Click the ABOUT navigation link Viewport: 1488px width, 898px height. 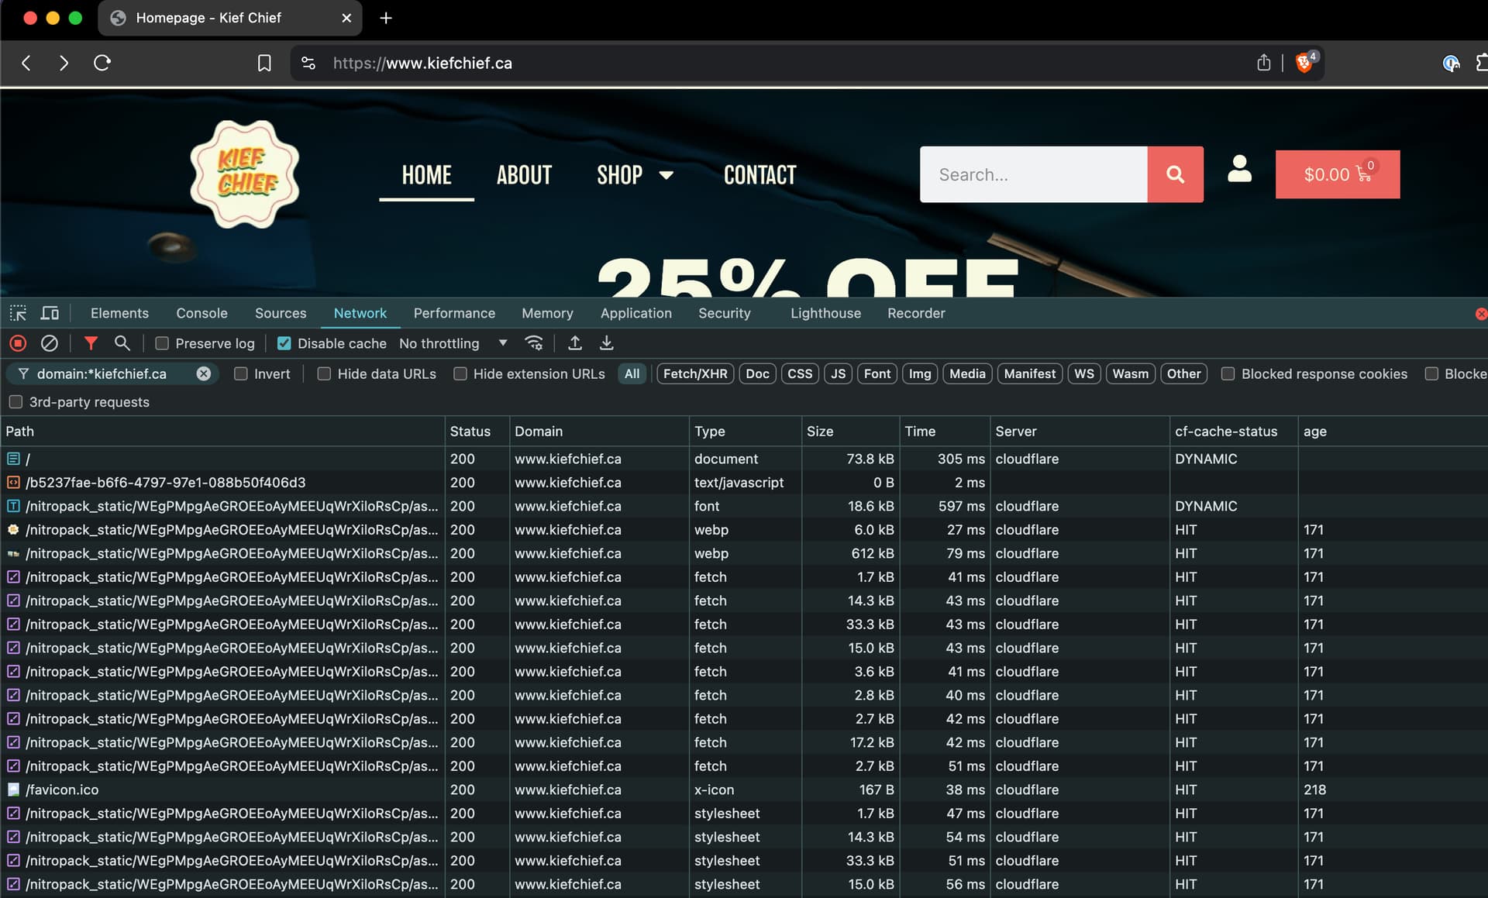pos(524,175)
